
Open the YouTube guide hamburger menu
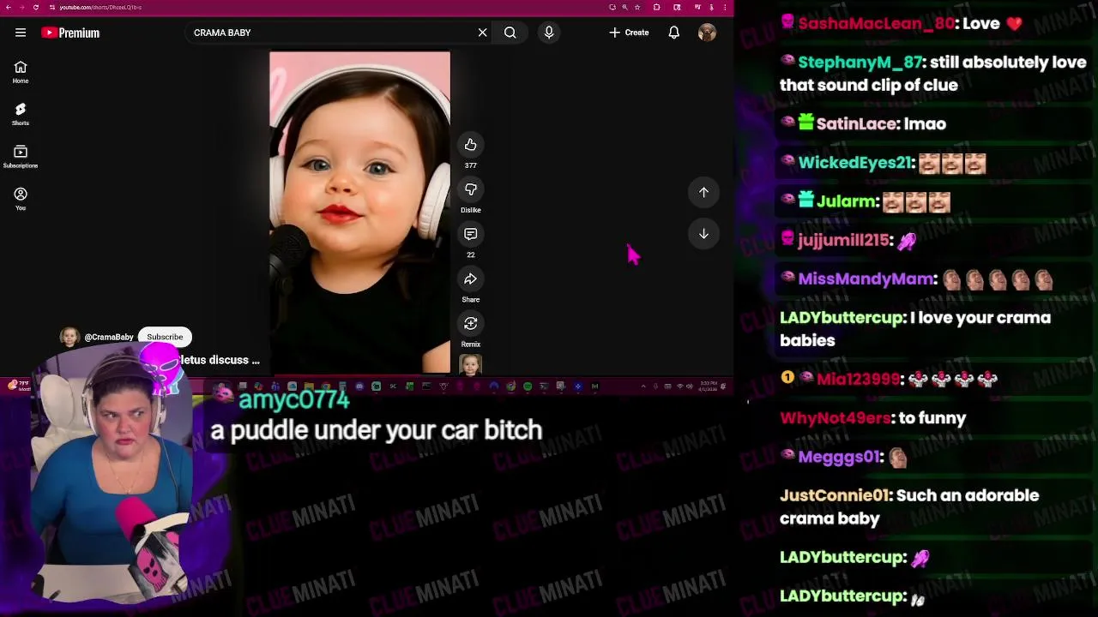(x=21, y=33)
